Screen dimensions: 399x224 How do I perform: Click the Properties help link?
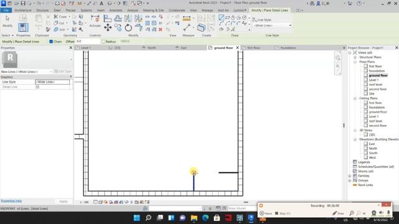(11, 200)
